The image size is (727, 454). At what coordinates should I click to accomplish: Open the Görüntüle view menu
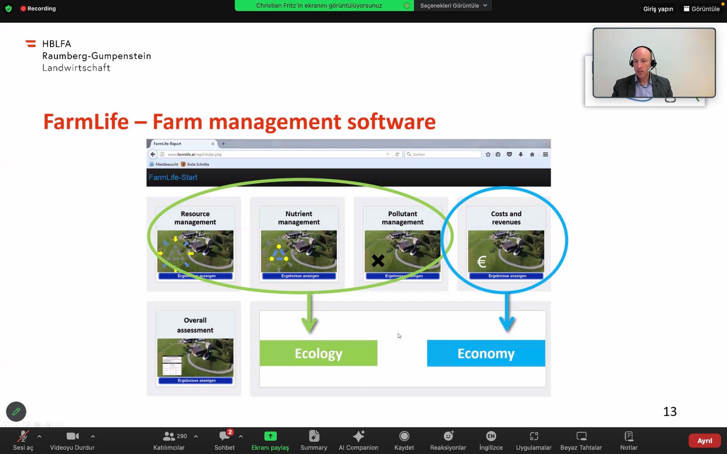(702, 9)
